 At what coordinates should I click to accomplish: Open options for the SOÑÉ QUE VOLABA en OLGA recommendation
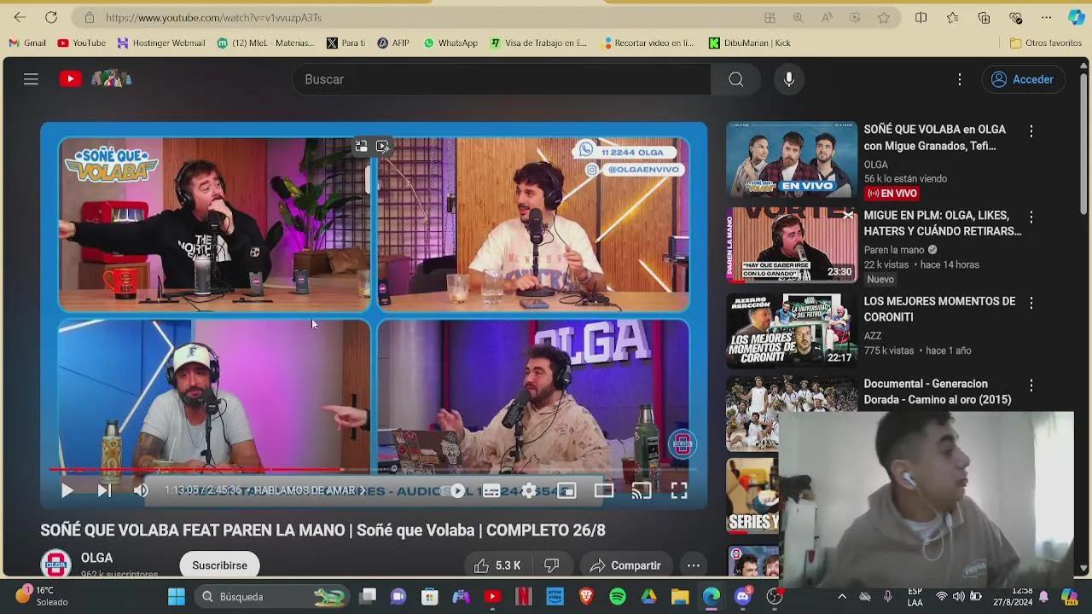[x=1031, y=131]
